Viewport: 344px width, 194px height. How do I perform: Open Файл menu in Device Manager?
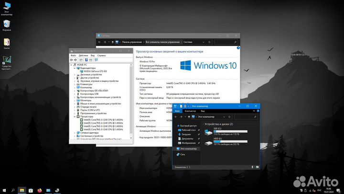(73, 56)
